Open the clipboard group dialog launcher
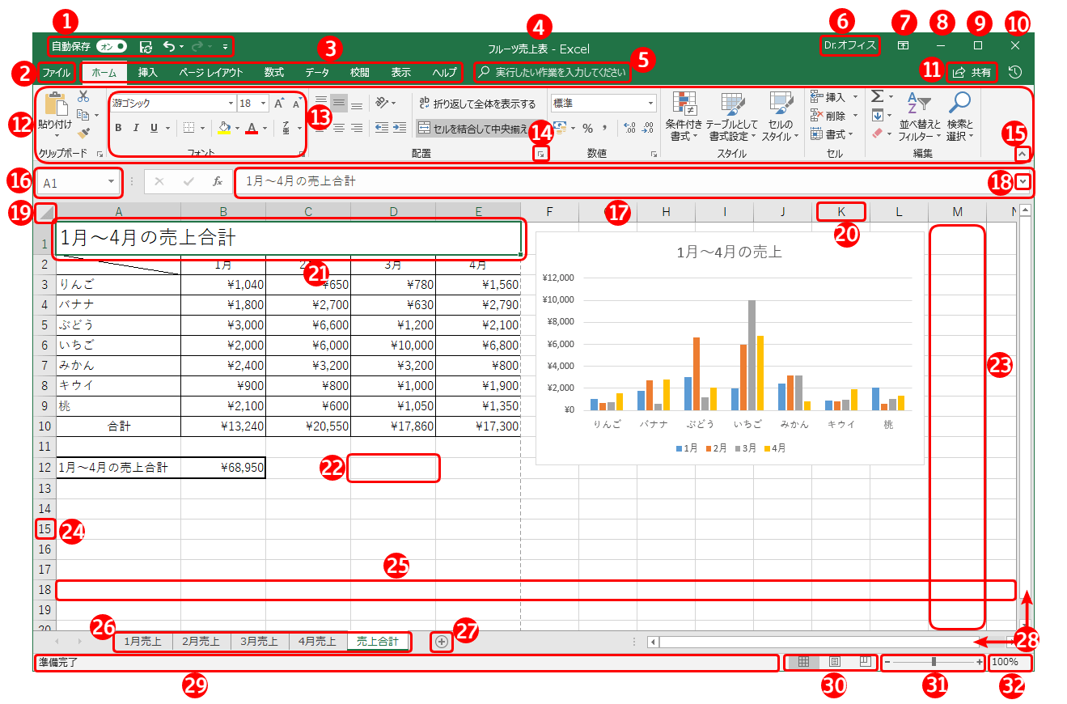 (x=100, y=153)
